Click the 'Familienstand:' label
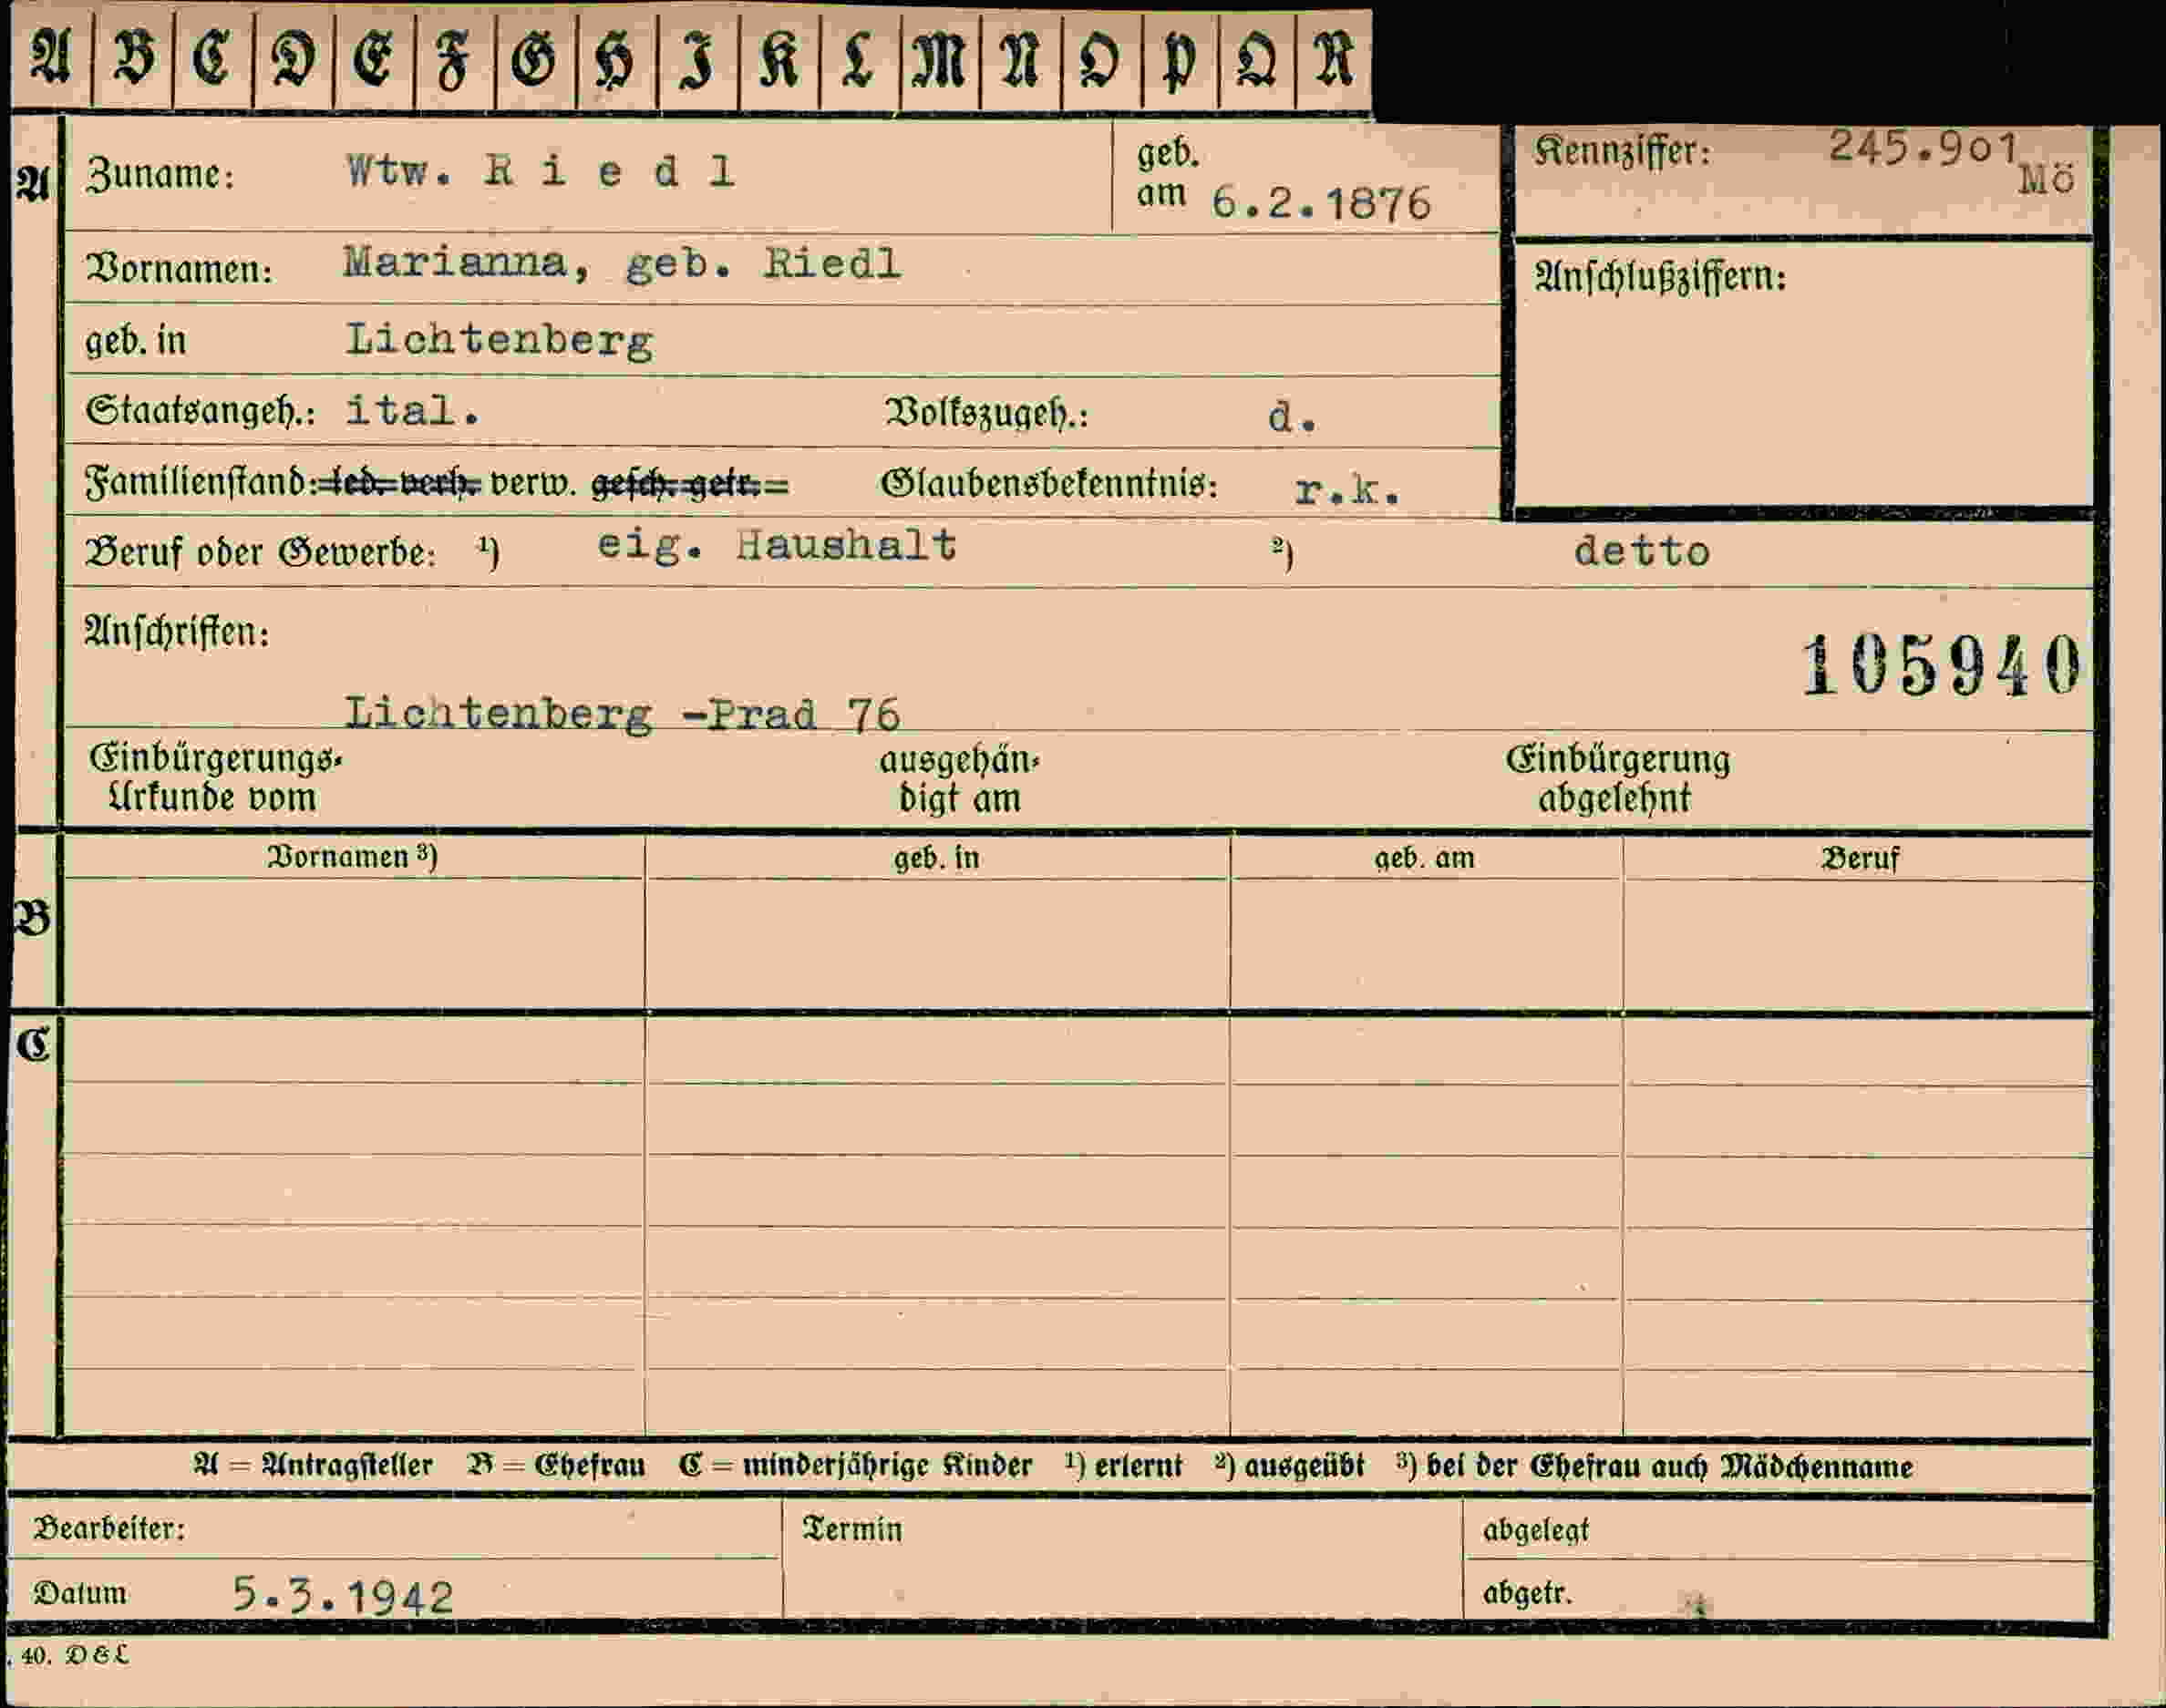 coord(201,483)
